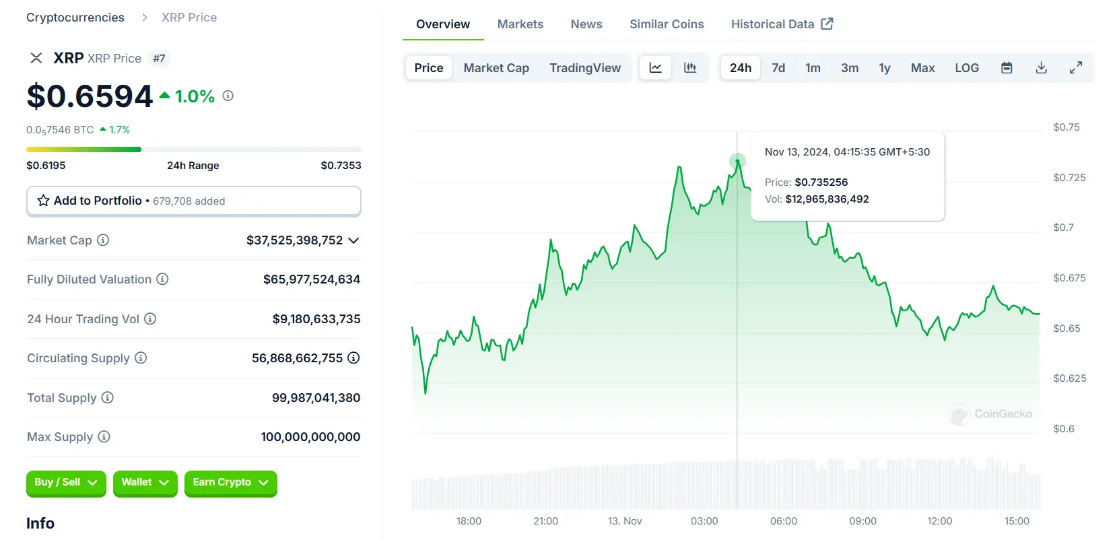Open Max Supply info icon
The image size is (1119, 540).
tap(104, 436)
